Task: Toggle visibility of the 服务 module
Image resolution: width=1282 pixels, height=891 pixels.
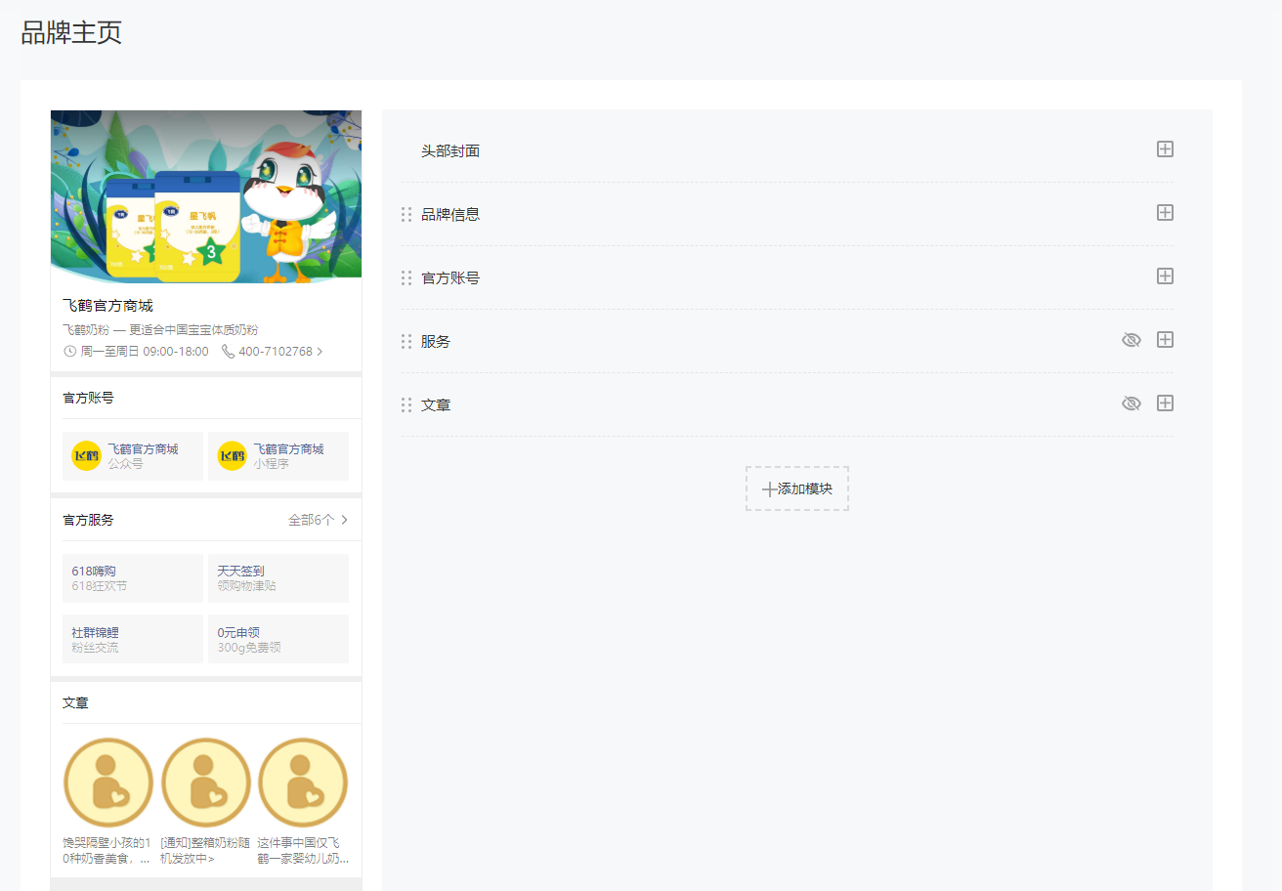Action: tap(1132, 340)
